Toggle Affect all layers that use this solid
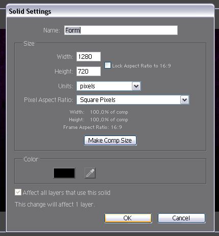Screen dimensions: 219x236 (x=18, y=192)
